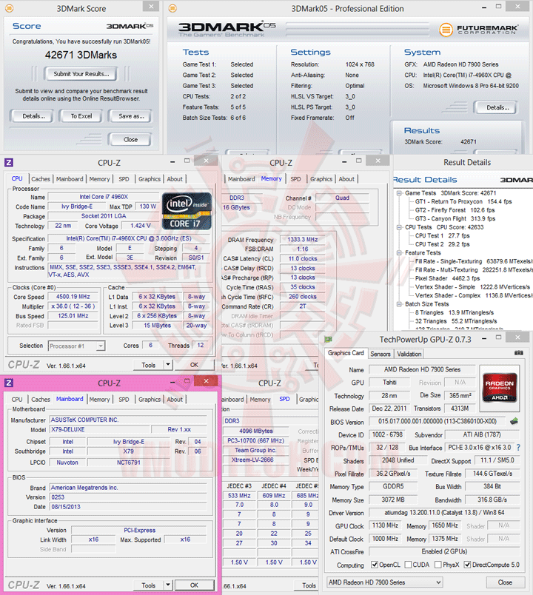
Task: Collapse the Batch Size Tests tree node
Action: pos(399,304)
